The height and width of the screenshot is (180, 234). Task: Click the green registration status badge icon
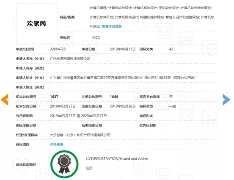click(64, 164)
